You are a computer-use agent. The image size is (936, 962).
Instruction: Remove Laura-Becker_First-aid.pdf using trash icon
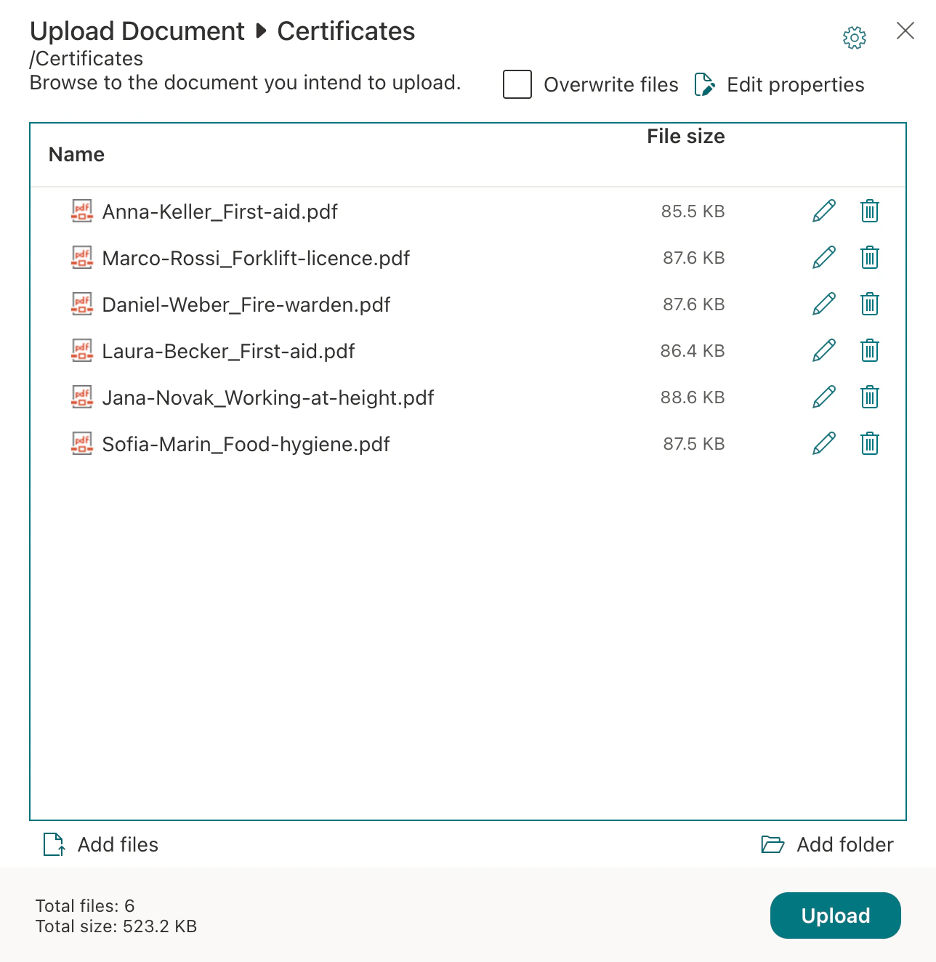pyautogui.click(x=870, y=351)
